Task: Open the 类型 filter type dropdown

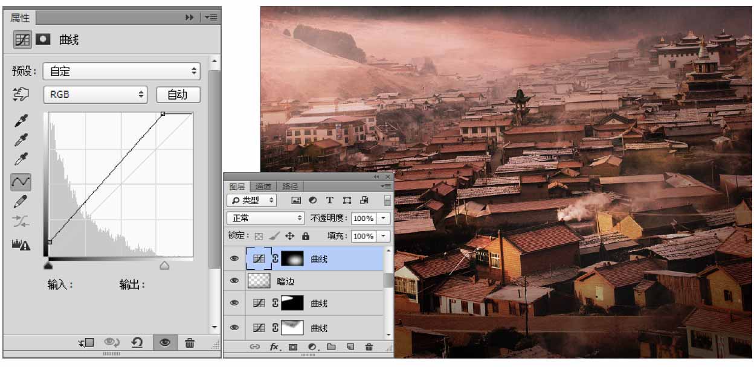Action: [252, 200]
